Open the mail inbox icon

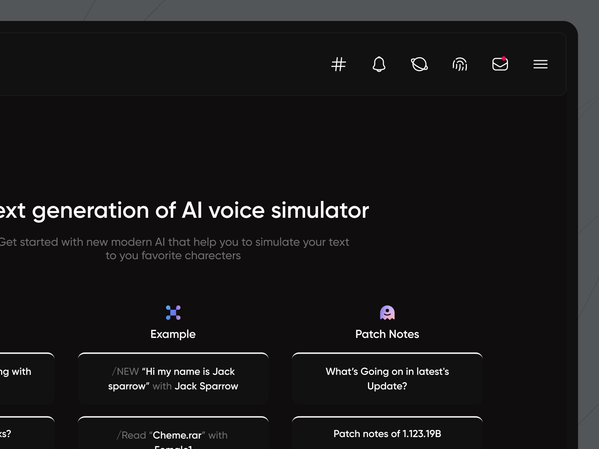point(500,64)
